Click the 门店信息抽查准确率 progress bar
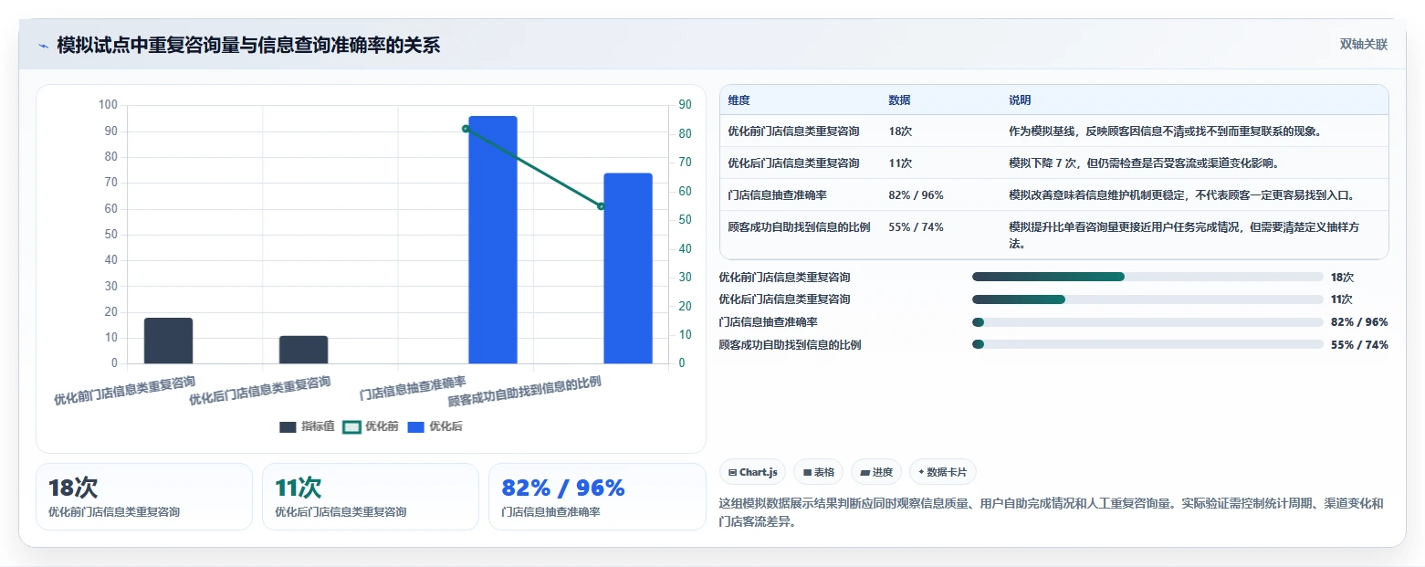1425x567 pixels. point(1147,322)
